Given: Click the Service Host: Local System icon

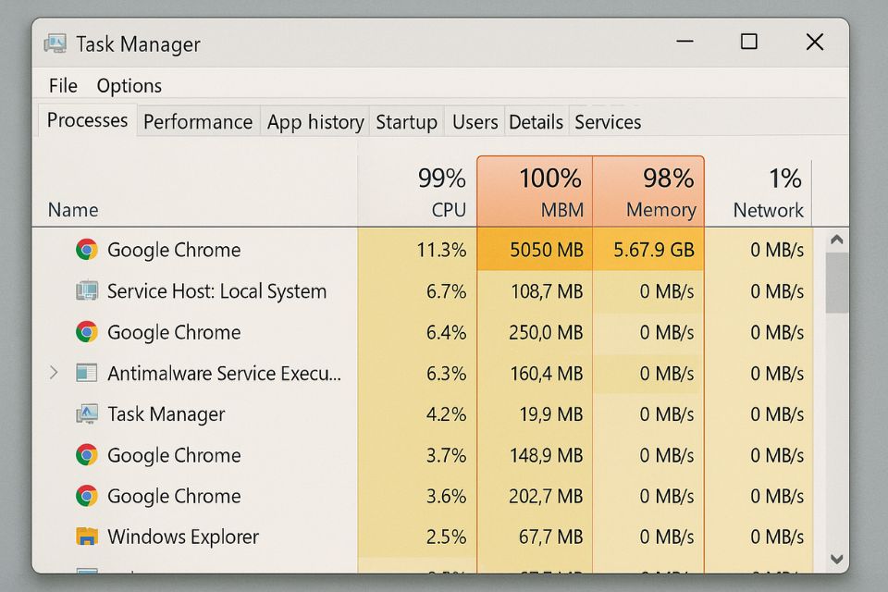Looking at the screenshot, I should tap(87, 291).
